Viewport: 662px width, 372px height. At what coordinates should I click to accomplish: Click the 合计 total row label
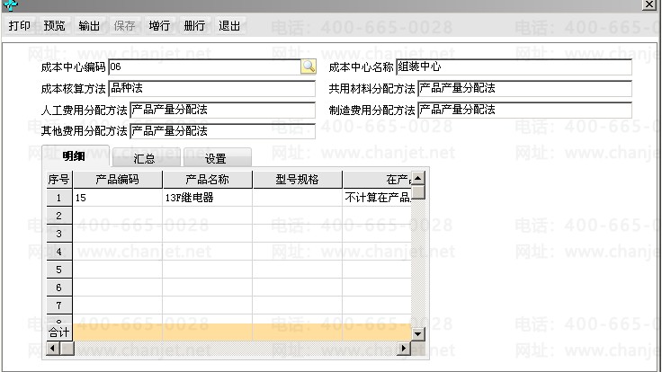[58, 332]
